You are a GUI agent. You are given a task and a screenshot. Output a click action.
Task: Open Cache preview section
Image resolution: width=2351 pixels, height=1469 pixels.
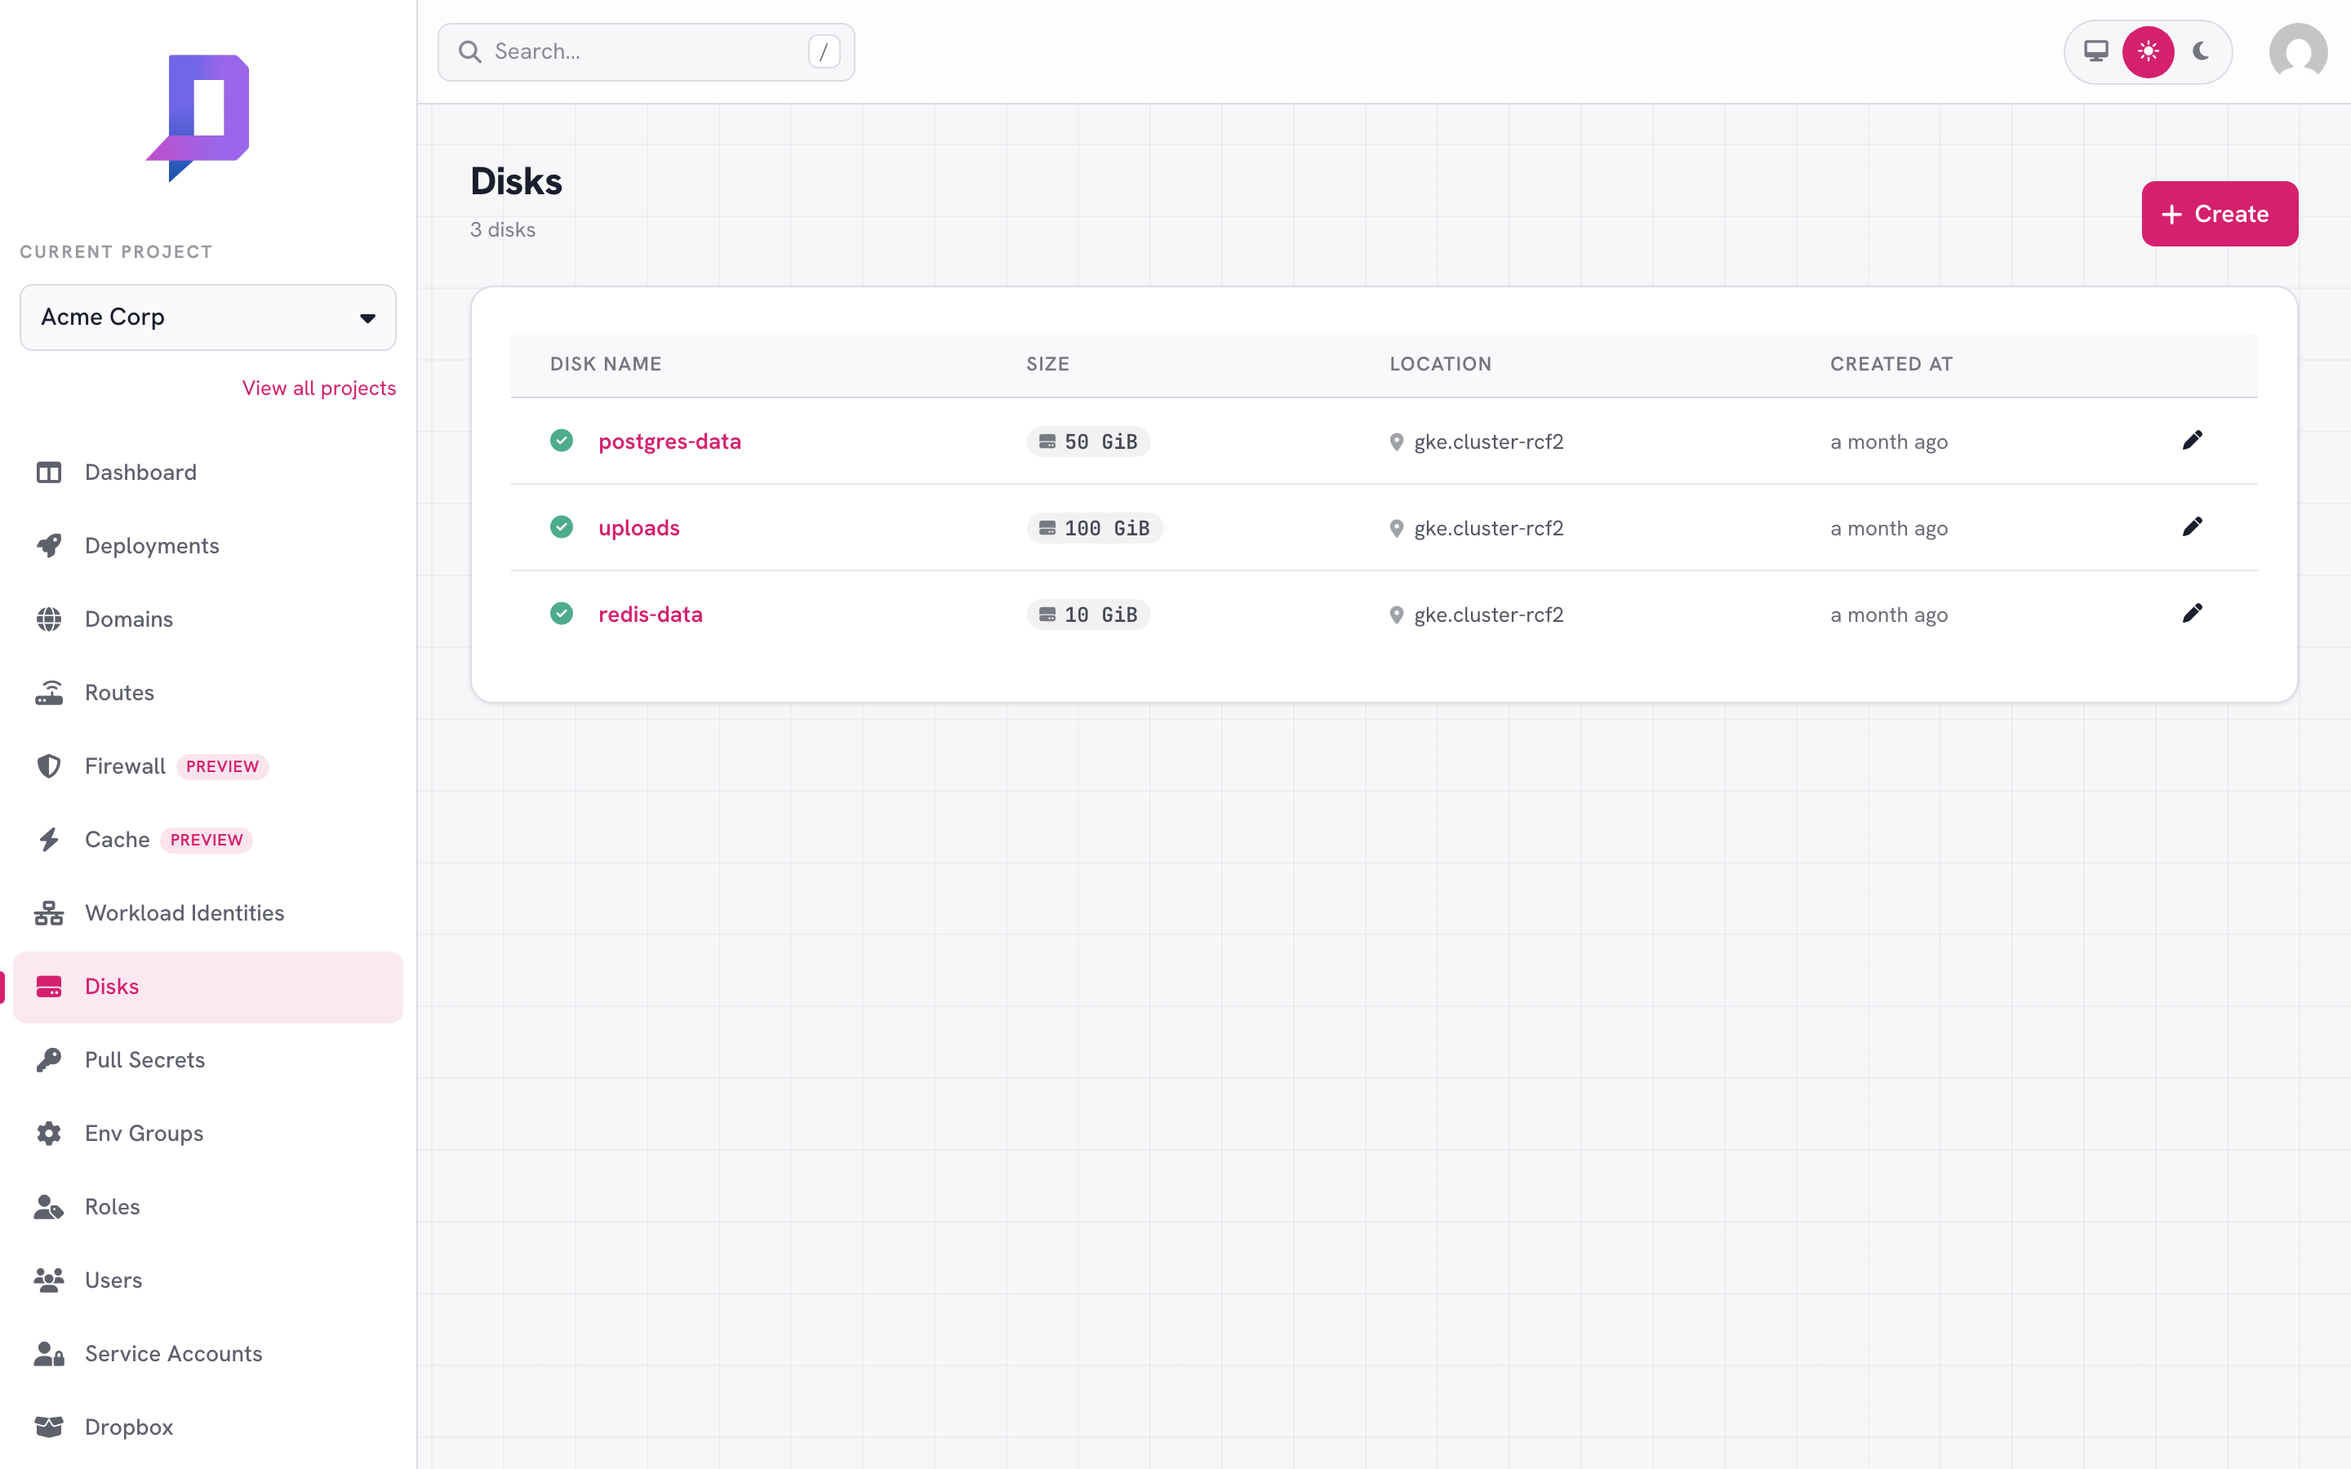(208, 840)
